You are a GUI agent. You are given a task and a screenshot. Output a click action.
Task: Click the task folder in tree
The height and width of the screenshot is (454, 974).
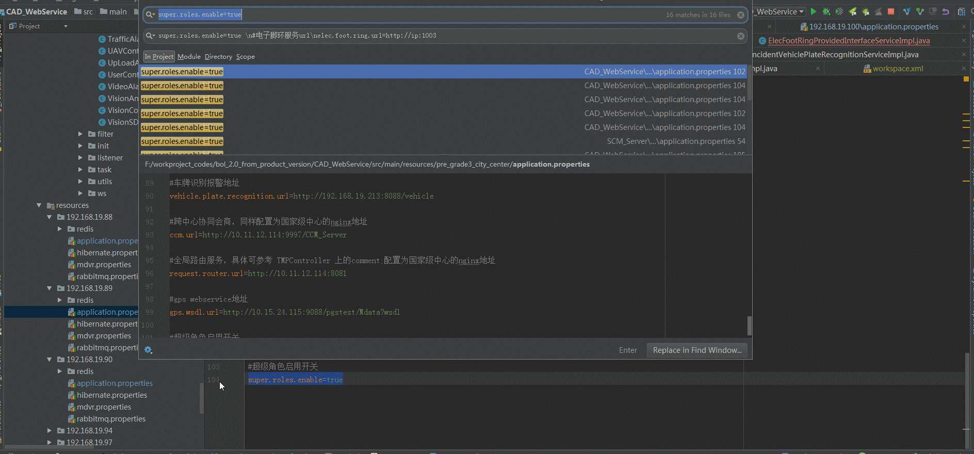tap(100, 170)
